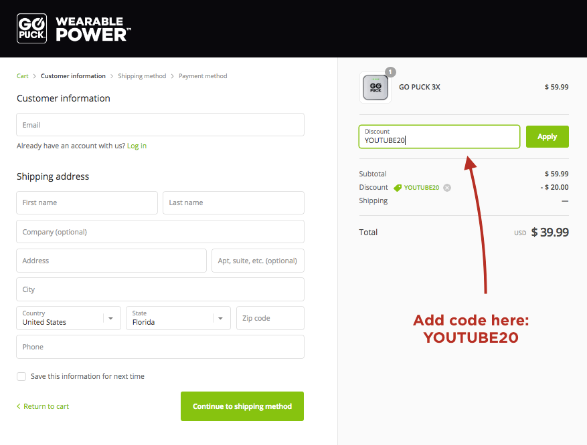Screen dimensions: 587x445
Task: Click the discount amount - $ 20.00
Action: point(554,187)
